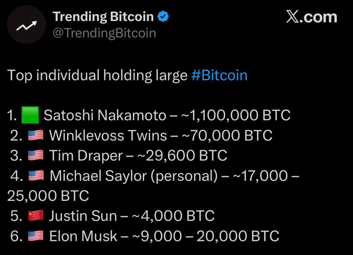This screenshot has height=255, width=353.
Task: Click the US flag beside Elon Musk
Action: pos(36,236)
